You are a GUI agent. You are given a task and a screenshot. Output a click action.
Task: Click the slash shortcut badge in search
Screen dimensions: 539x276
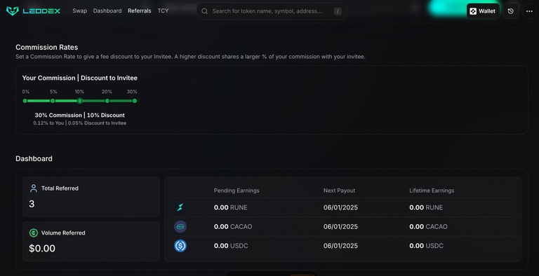338,11
